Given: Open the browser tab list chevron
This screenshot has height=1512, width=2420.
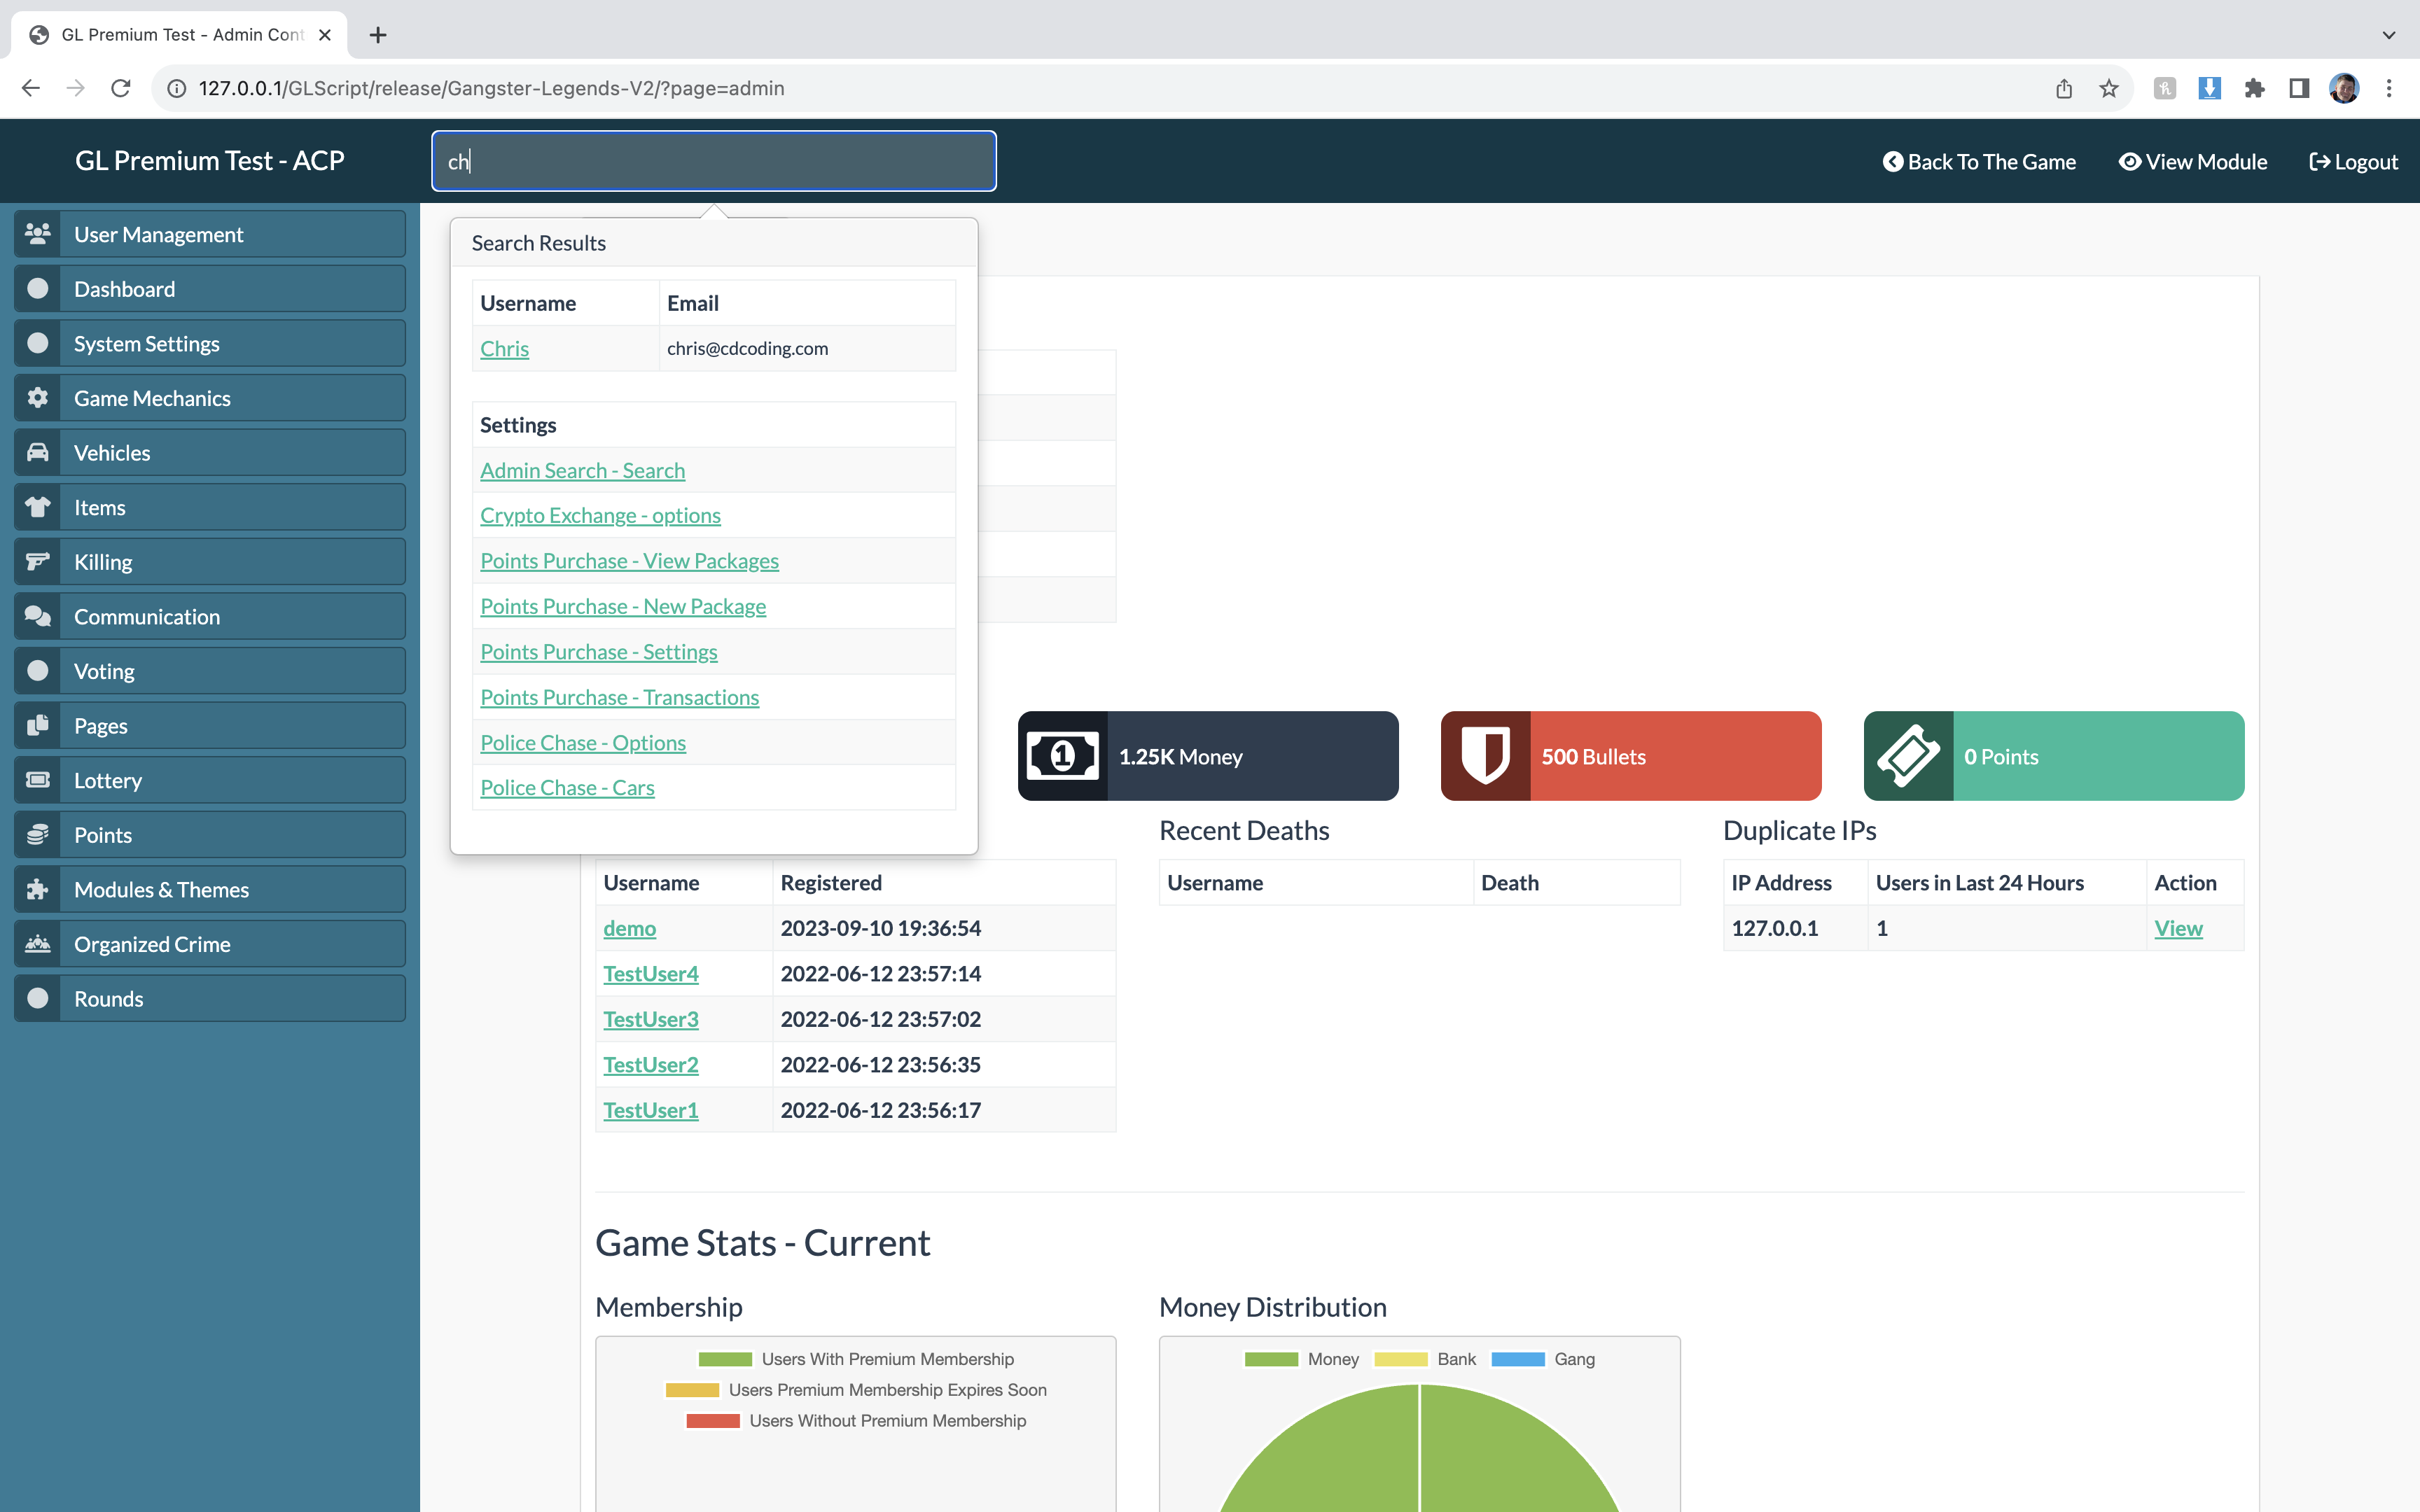Looking at the screenshot, I should coord(2389,35).
